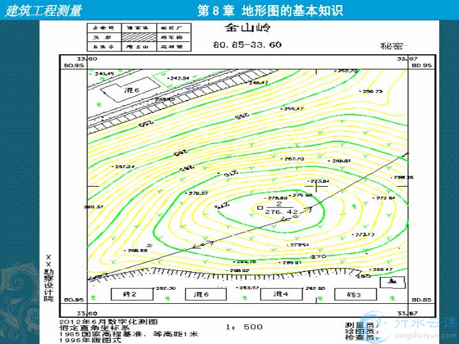Click the 混6 building in the upper left

pyautogui.click(x=132, y=92)
